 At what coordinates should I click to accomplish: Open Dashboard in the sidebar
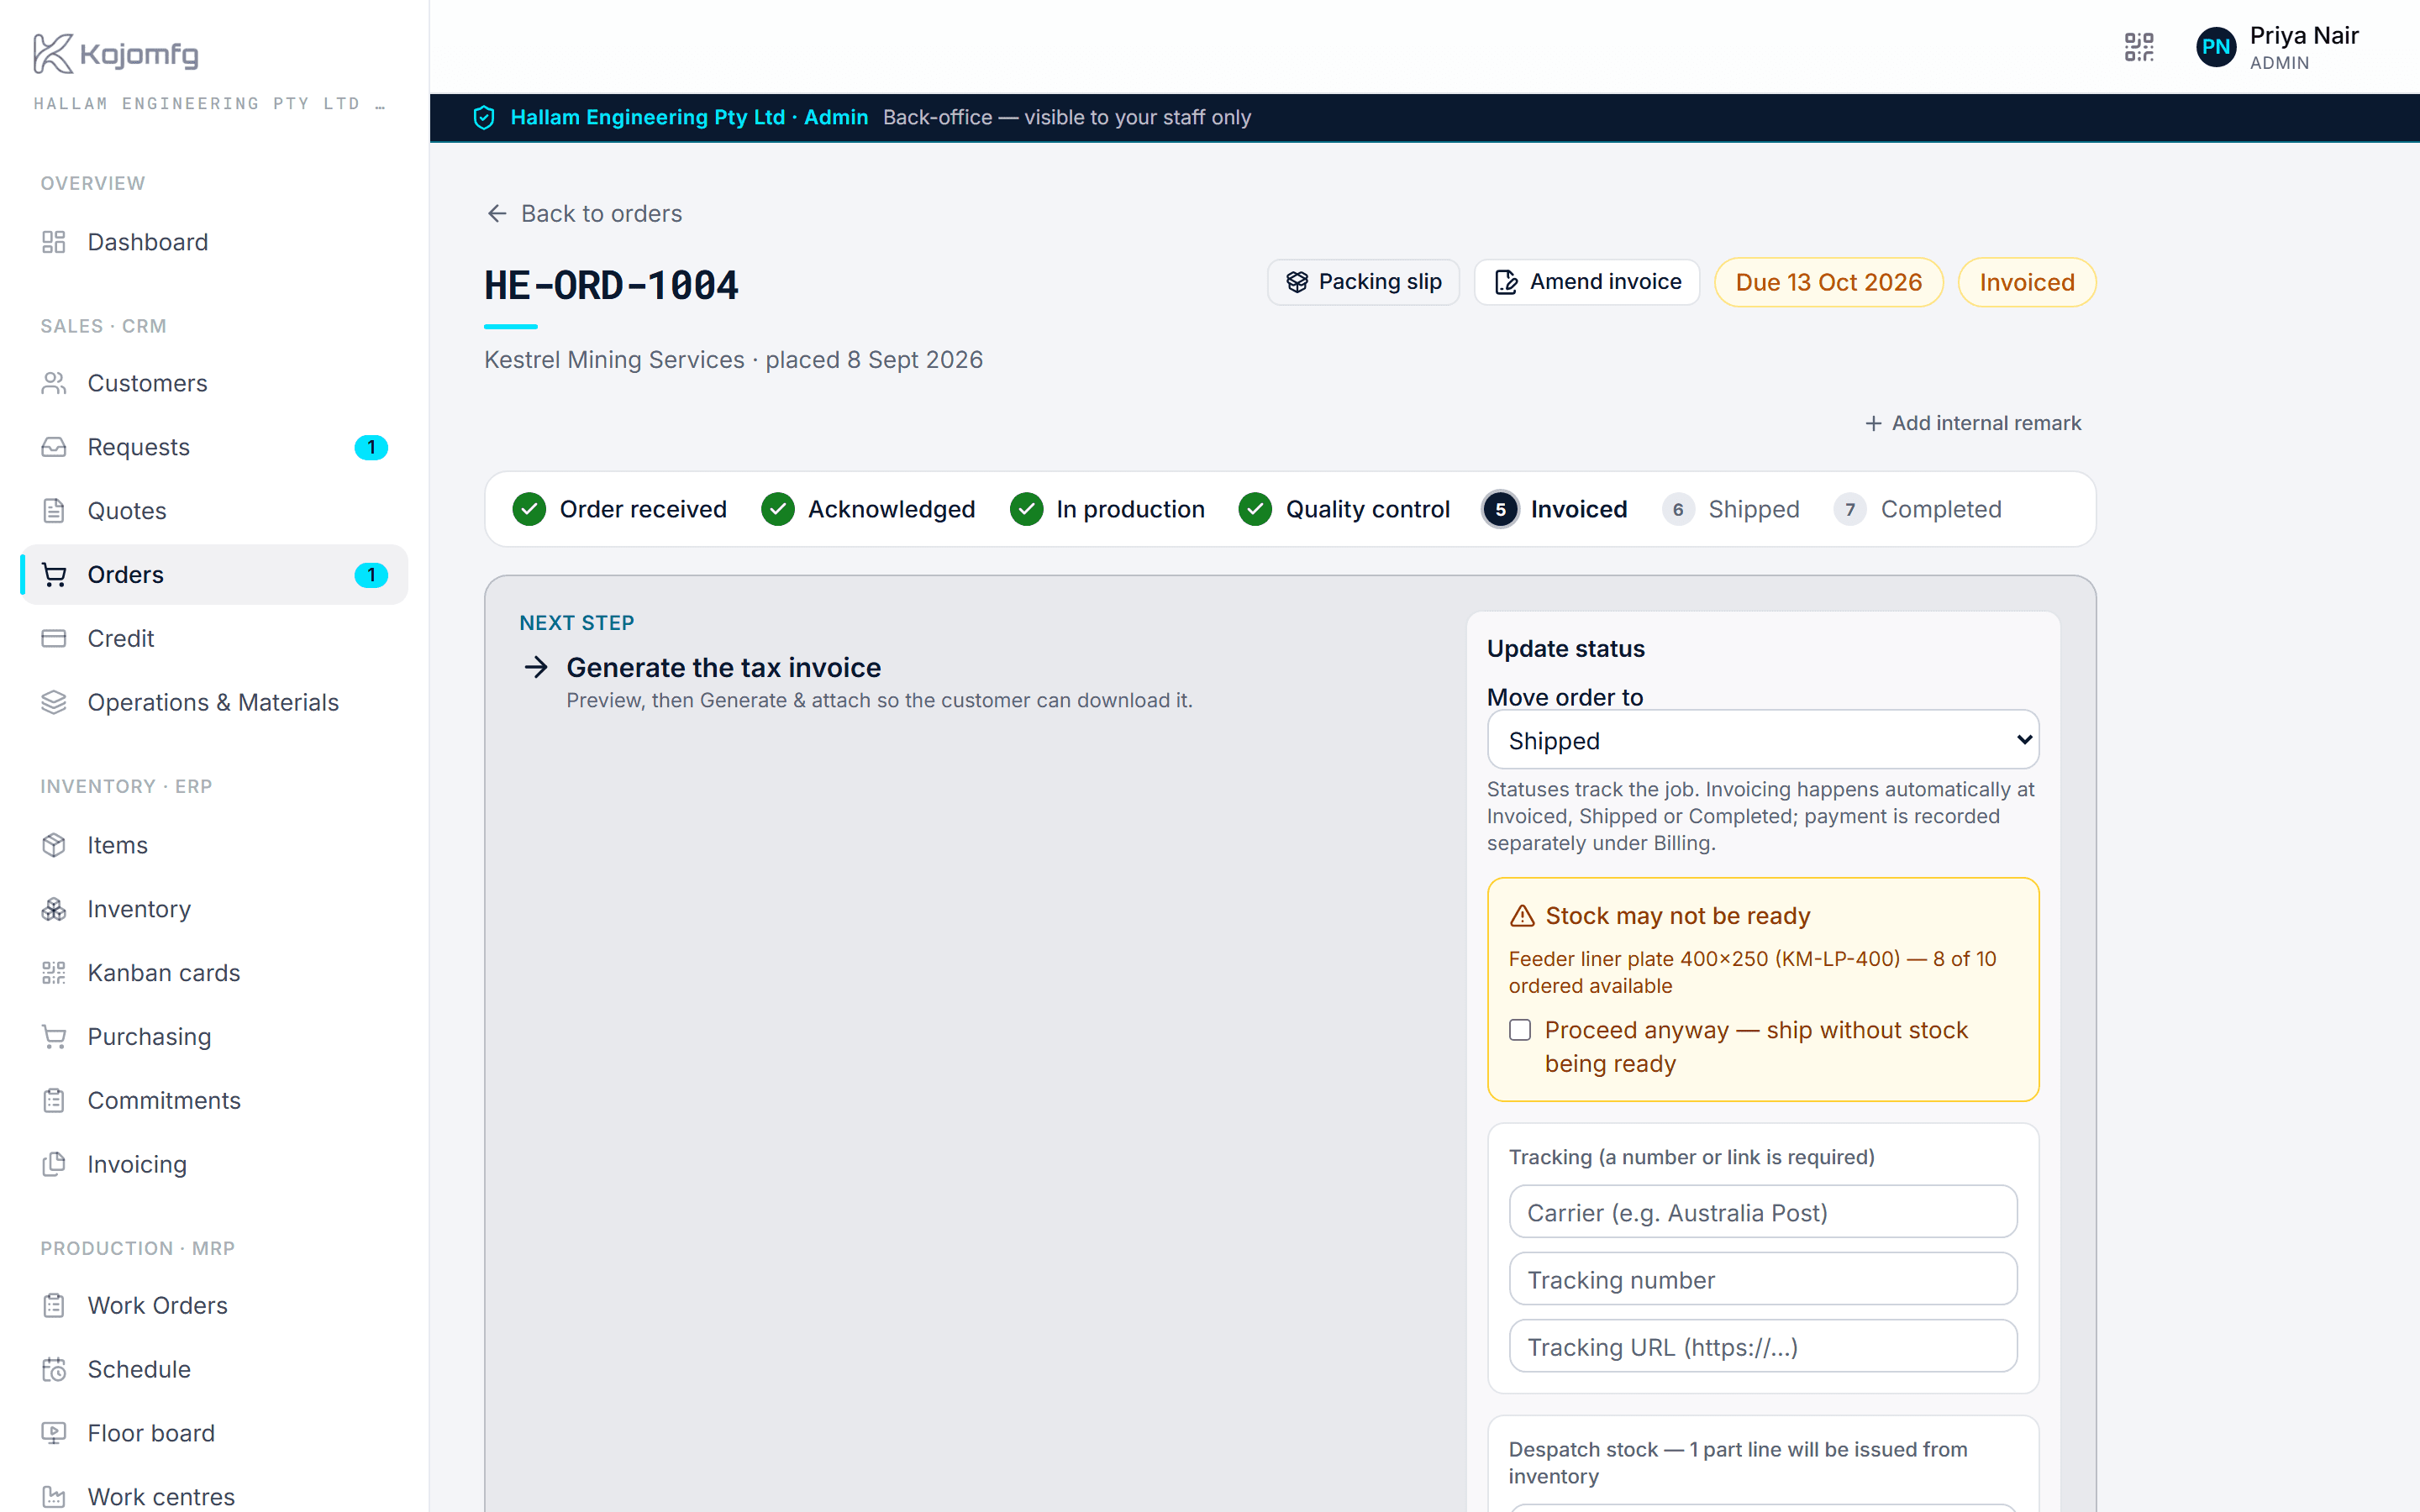pyautogui.click(x=214, y=242)
